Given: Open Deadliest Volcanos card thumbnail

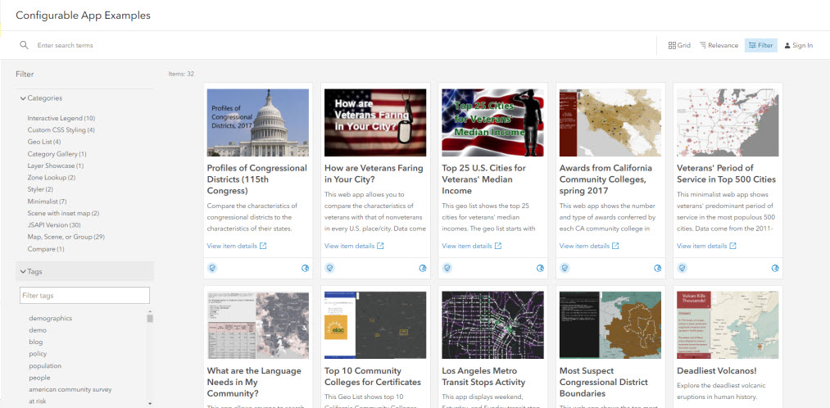Looking at the screenshot, I should pyautogui.click(x=728, y=325).
